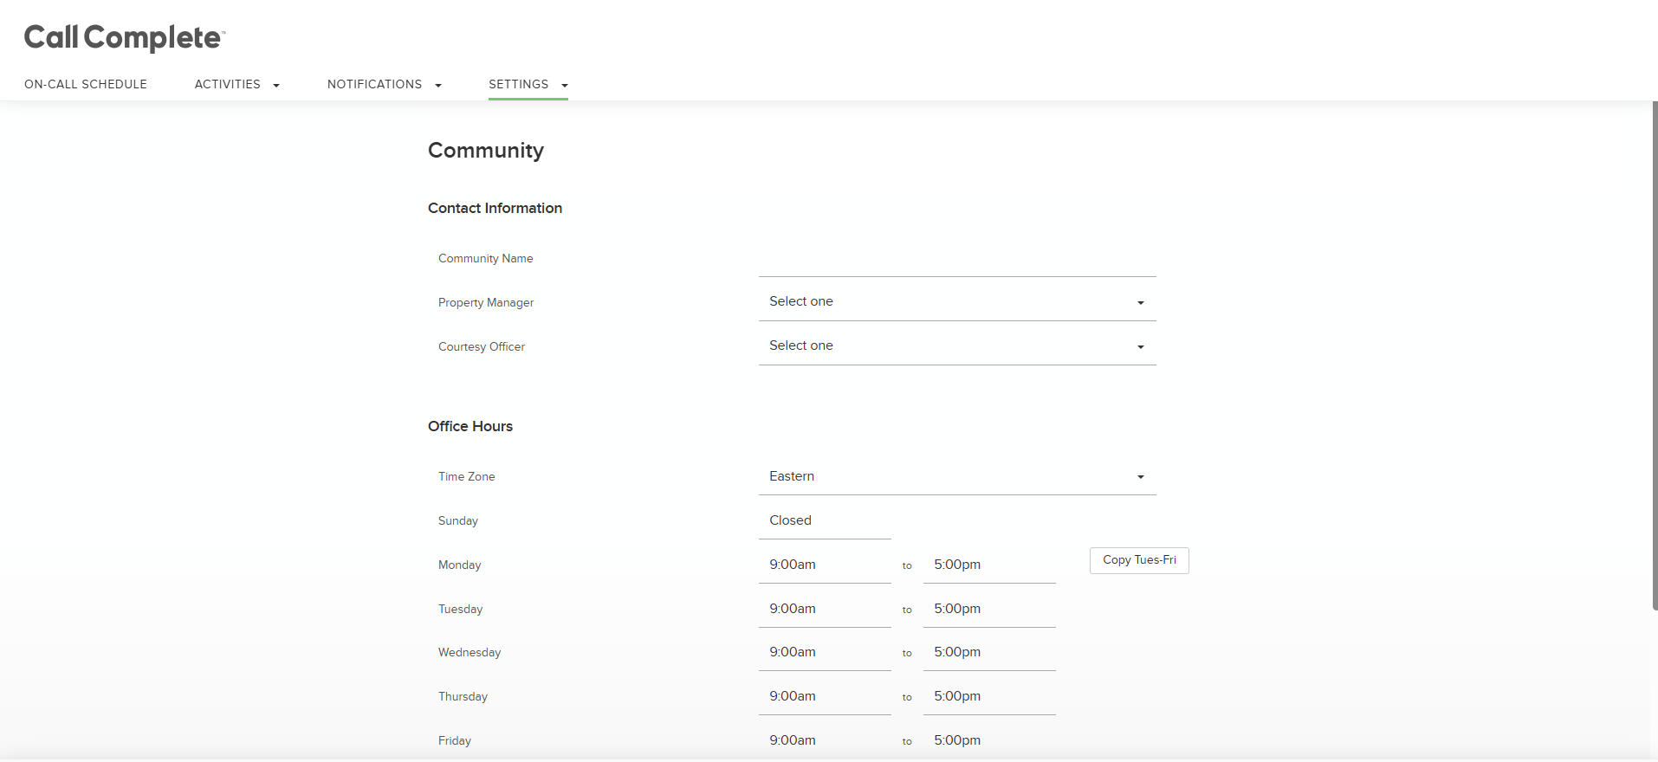Change the Tuesday closing time
1658x762 pixels.
click(x=989, y=609)
